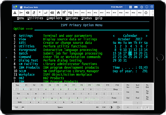Viewport: 166px width, 115px height.
Task: Click the toolbar scroll-down arrow
Action: [x=153, y=15]
